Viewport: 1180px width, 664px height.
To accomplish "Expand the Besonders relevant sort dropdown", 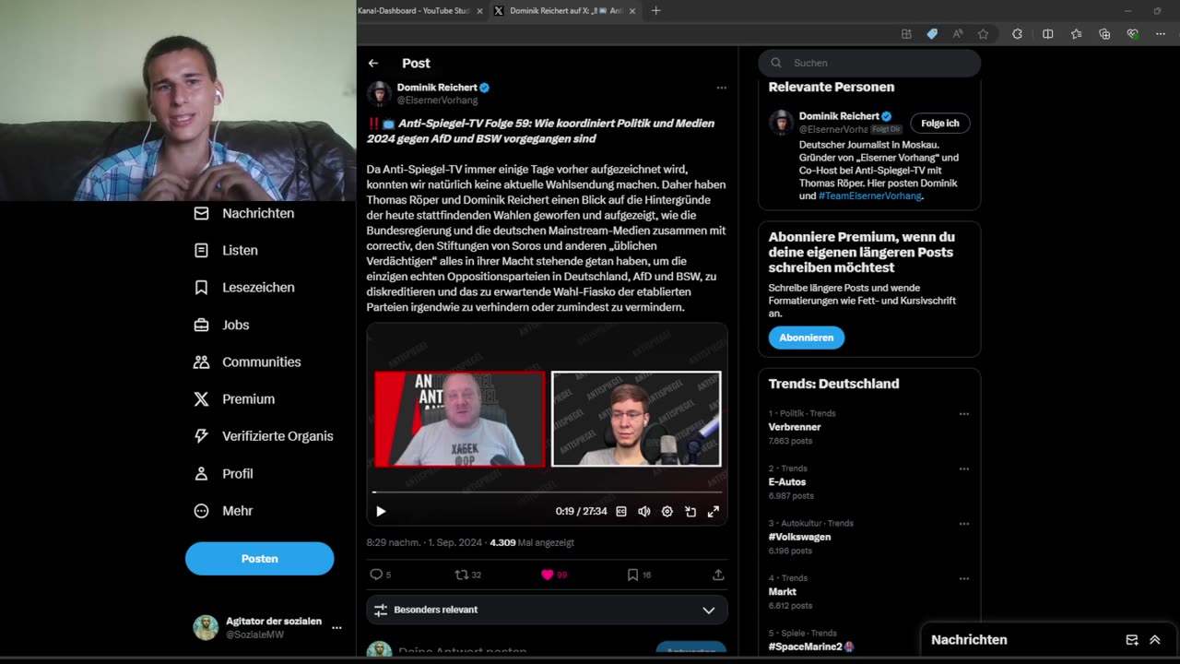I will coord(547,610).
